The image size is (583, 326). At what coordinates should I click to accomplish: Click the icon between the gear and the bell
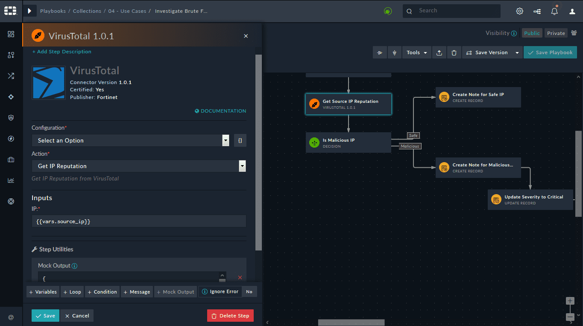[x=537, y=11]
